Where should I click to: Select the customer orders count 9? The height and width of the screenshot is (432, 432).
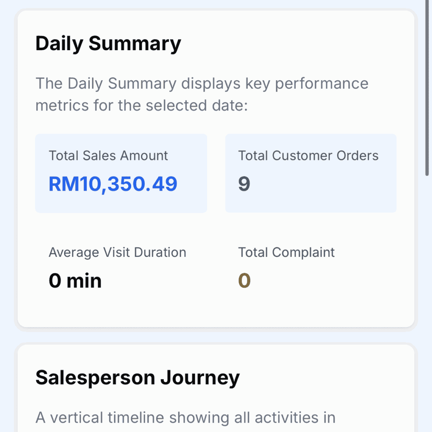[244, 184]
